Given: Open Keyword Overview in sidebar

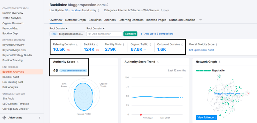Looking at the screenshot, I should [x=13, y=45].
